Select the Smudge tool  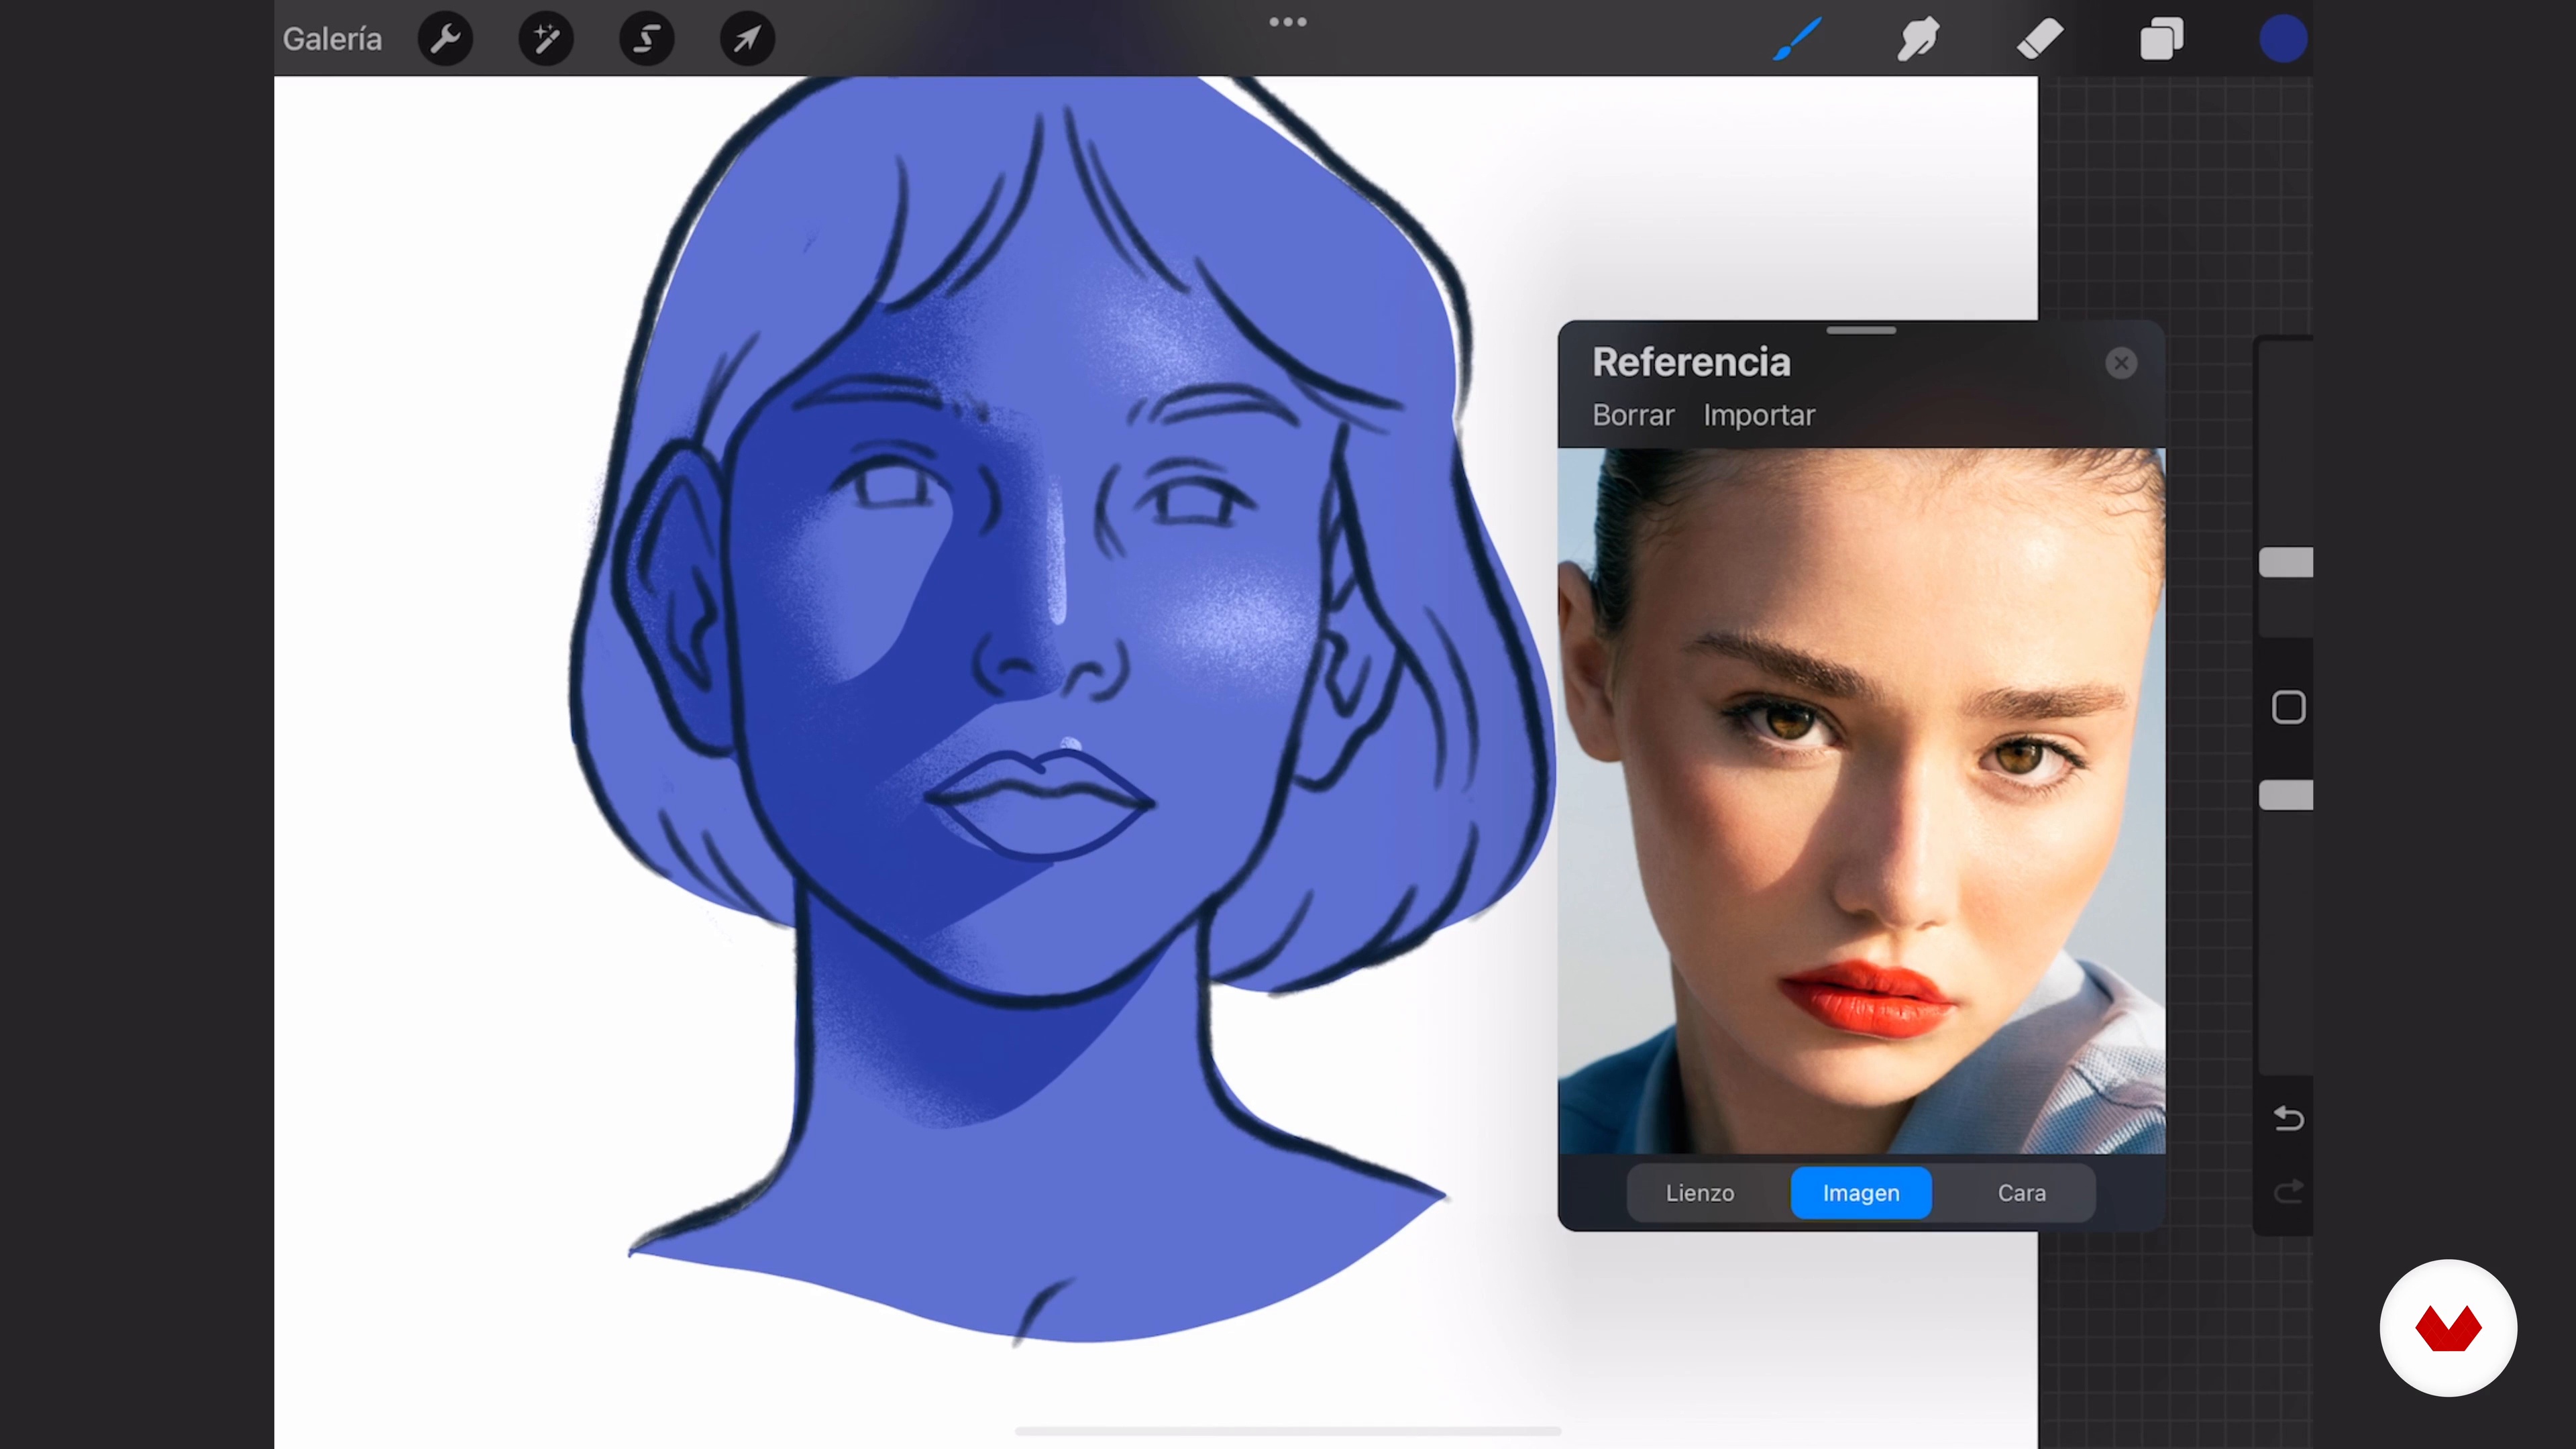click(x=1918, y=39)
